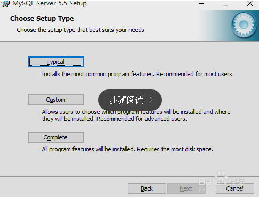The width and height of the screenshot is (259, 197).
Task: Click the MySQL installer icon in title bar
Action: pos(5,4)
